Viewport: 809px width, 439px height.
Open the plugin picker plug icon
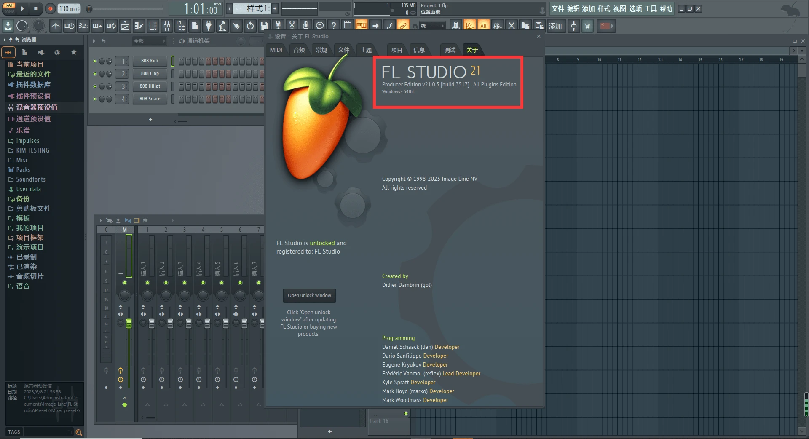click(209, 26)
